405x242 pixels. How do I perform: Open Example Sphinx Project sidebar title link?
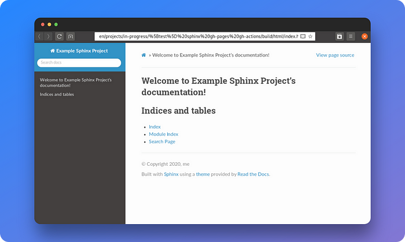[x=79, y=51]
